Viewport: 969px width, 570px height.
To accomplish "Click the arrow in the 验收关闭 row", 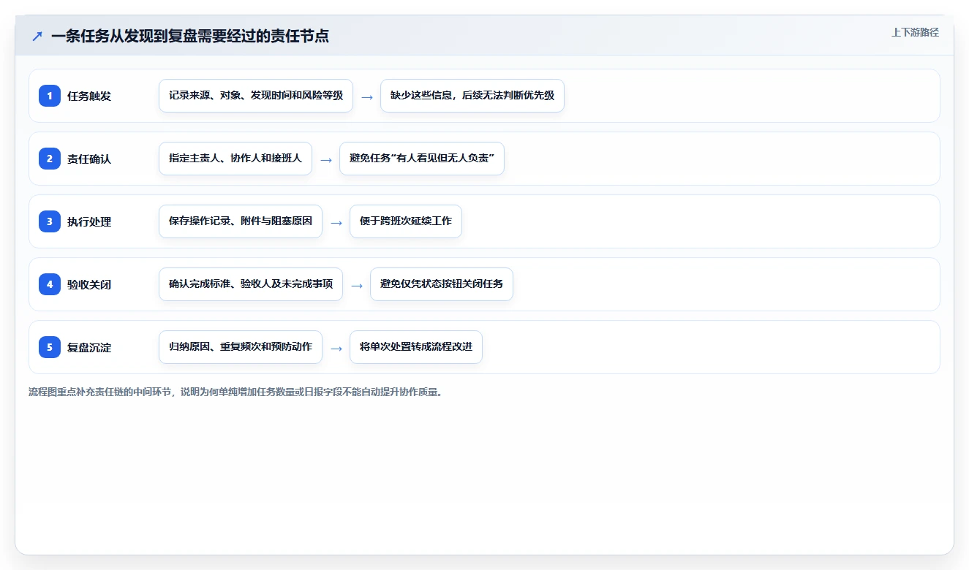I will click(x=357, y=285).
